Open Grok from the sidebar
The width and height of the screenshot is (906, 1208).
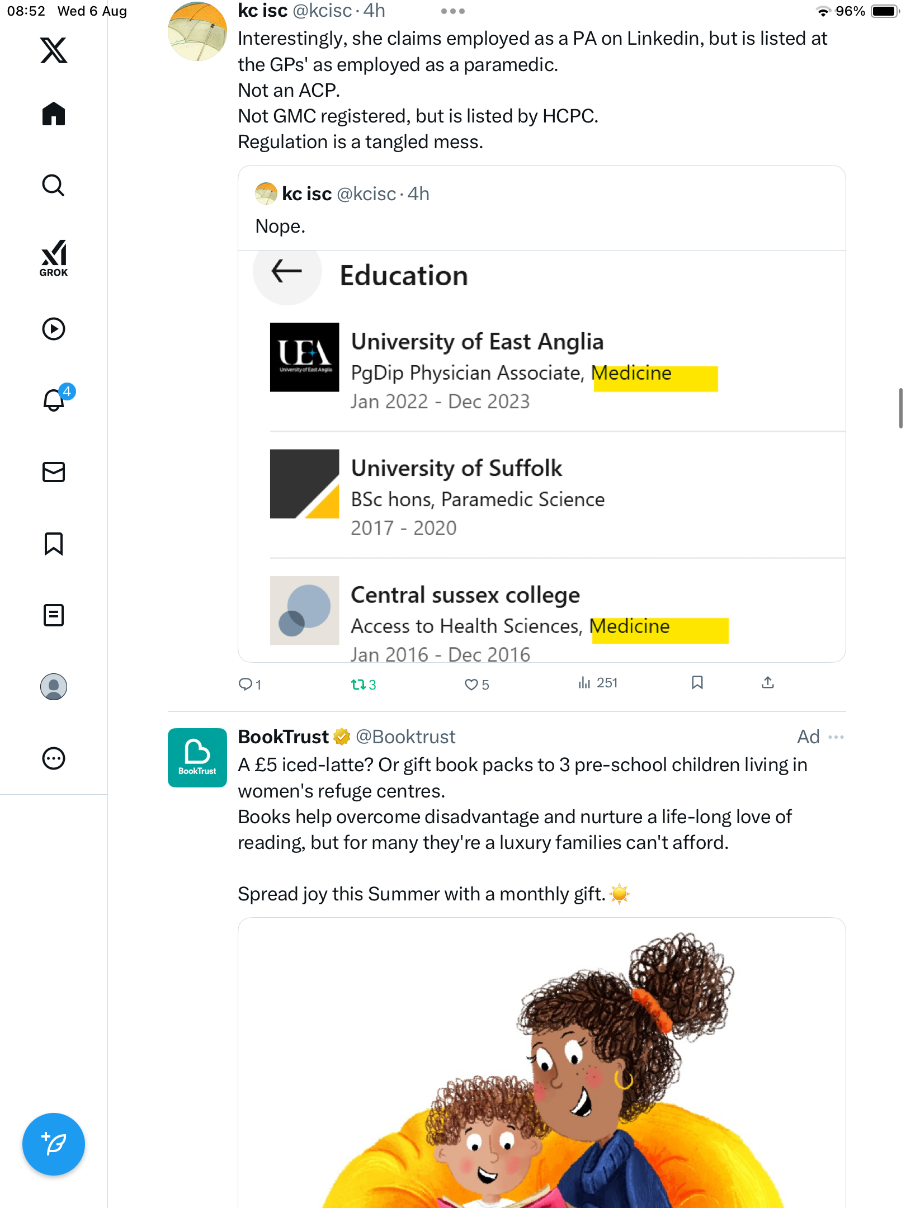point(54,258)
